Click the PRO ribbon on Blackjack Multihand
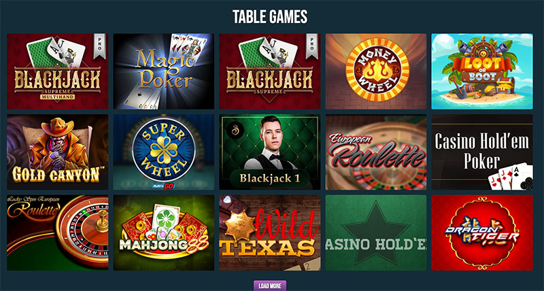 click(99, 46)
